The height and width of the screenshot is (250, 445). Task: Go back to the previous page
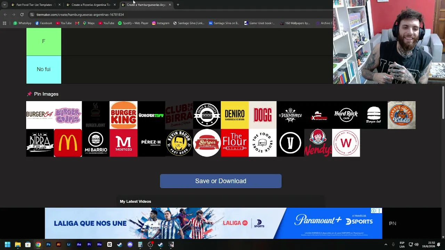click(5, 15)
